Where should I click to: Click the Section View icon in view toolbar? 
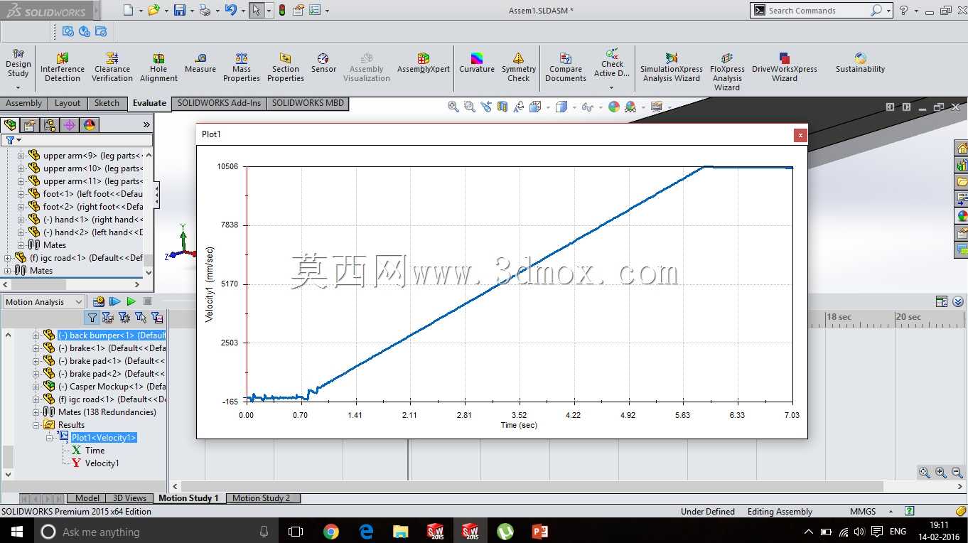(502, 107)
